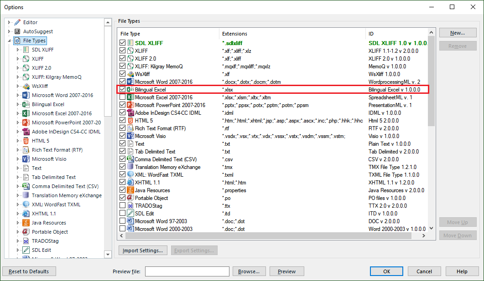Click the SDL Edit icon in the tree

click(26, 250)
